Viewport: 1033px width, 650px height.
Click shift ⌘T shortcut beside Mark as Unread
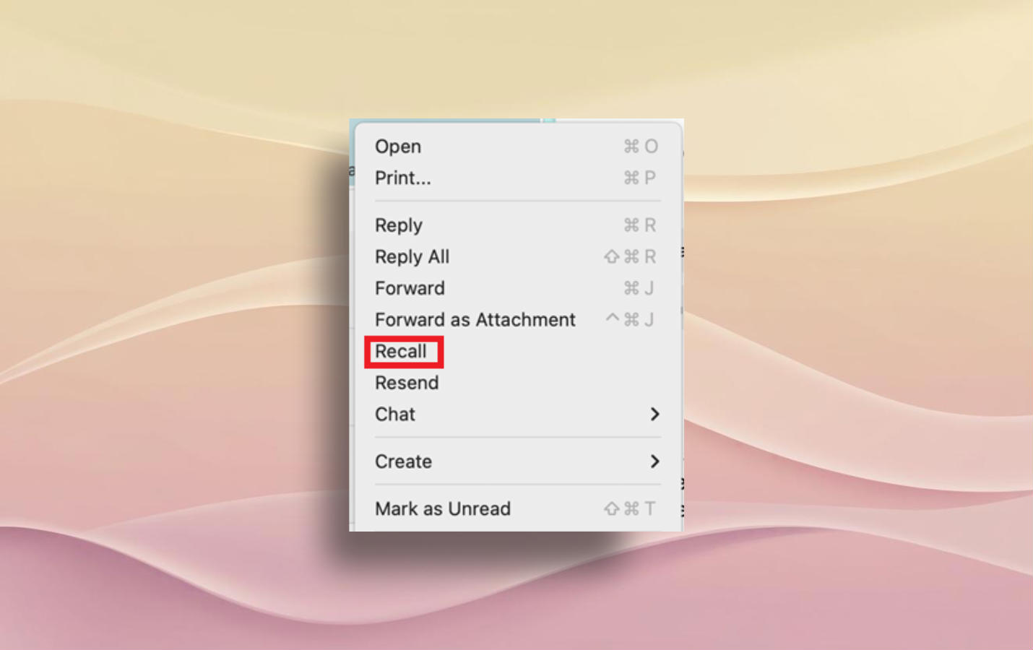(x=629, y=509)
